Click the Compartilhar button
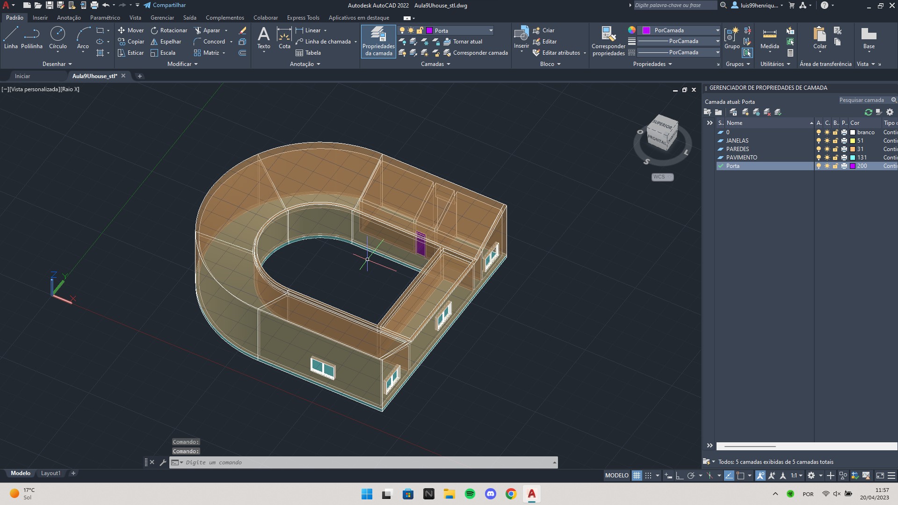The image size is (898, 505). (165, 5)
